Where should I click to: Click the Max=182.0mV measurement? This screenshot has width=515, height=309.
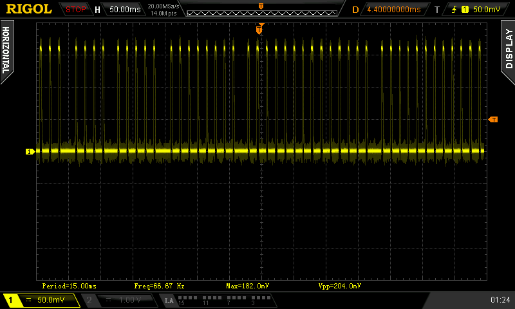click(248, 286)
